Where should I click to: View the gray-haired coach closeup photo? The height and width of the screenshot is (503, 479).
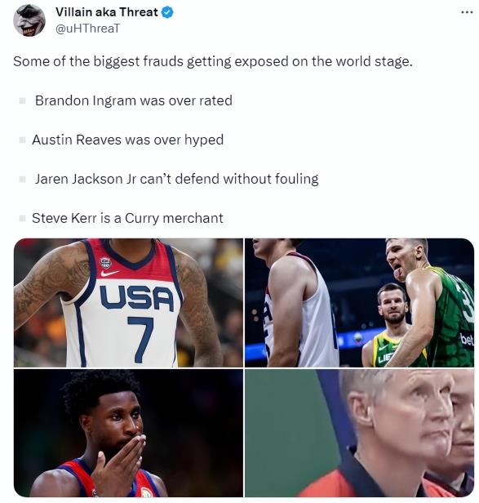click(x=359, y=433)
